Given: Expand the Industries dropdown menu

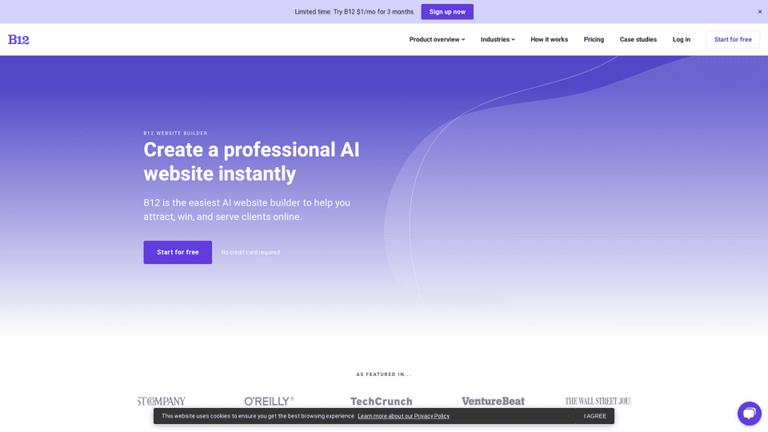Looking at the screenshot, I should pyautogui.click(x=498, y=40).
